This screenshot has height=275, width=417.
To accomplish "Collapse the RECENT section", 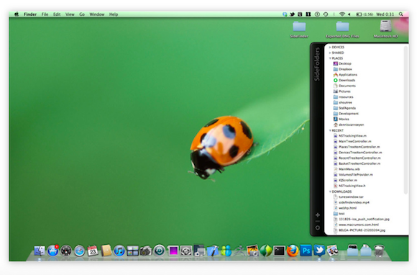I will (330, 130).
